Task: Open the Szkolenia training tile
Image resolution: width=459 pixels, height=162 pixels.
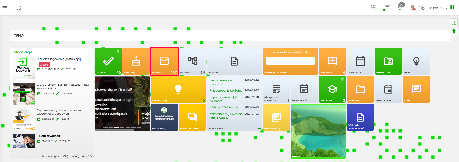Action: [x=332, y=89]
